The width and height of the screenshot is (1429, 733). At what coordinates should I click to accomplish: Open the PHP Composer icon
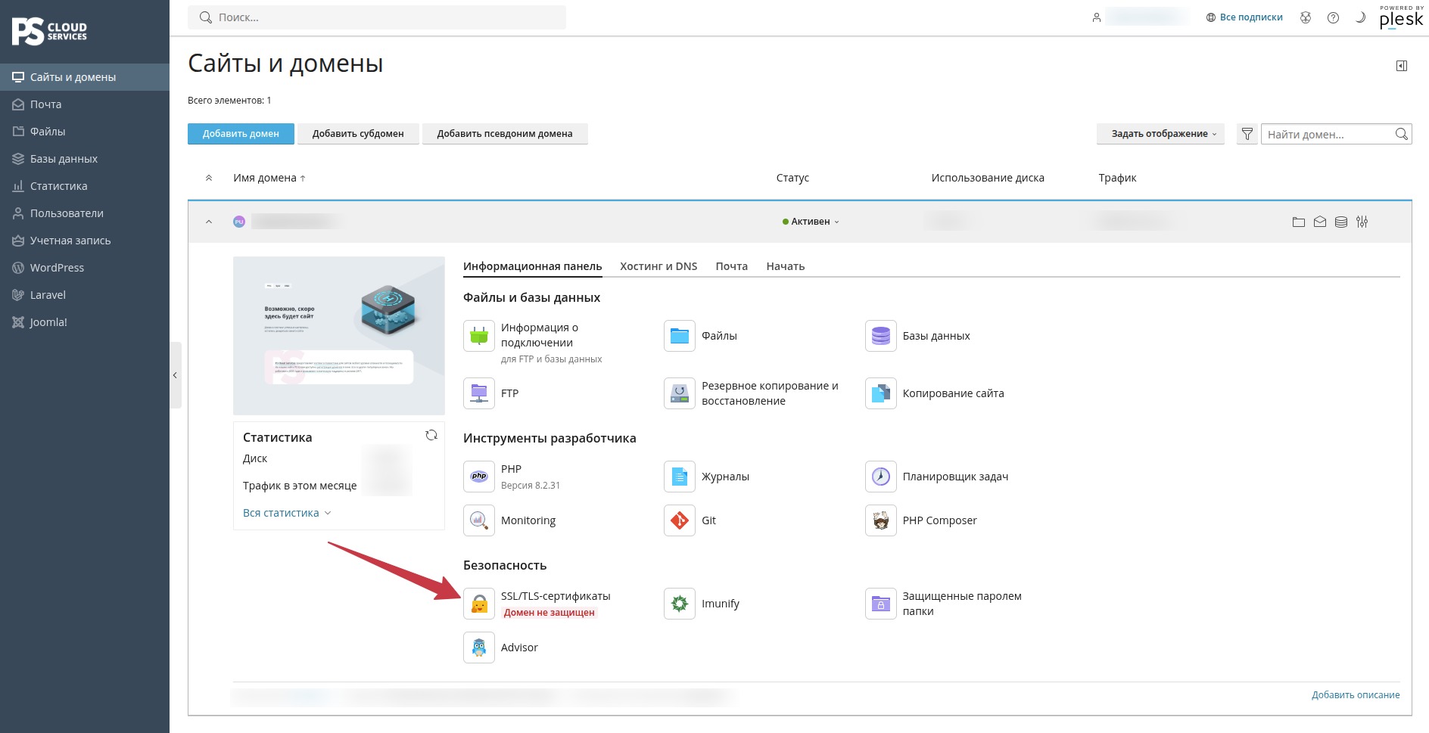pos(880,520)
